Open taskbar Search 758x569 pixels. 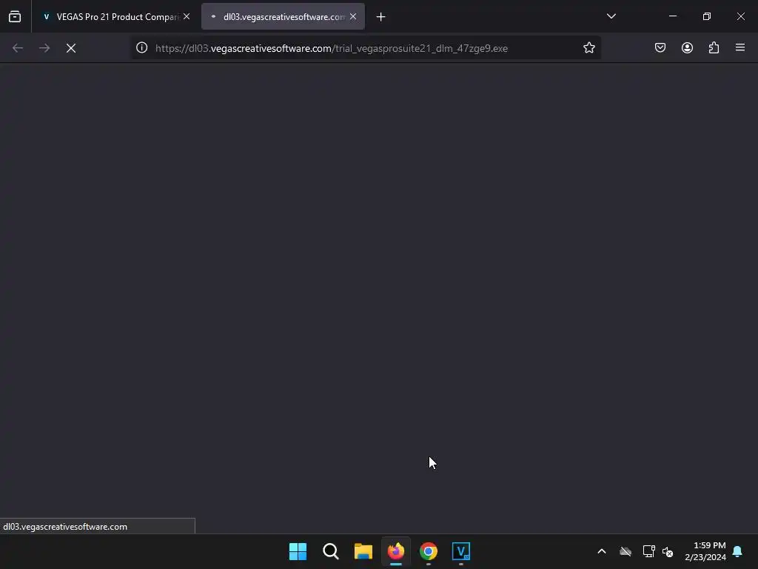pyautogui.click(x=331, y=551)
